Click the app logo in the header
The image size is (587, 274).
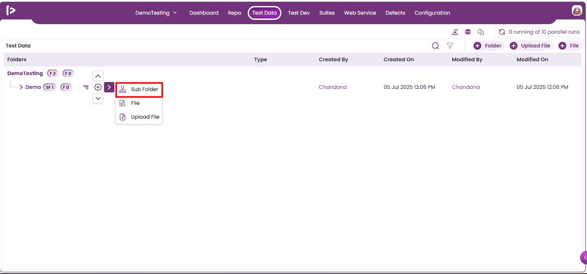point(11,10)
